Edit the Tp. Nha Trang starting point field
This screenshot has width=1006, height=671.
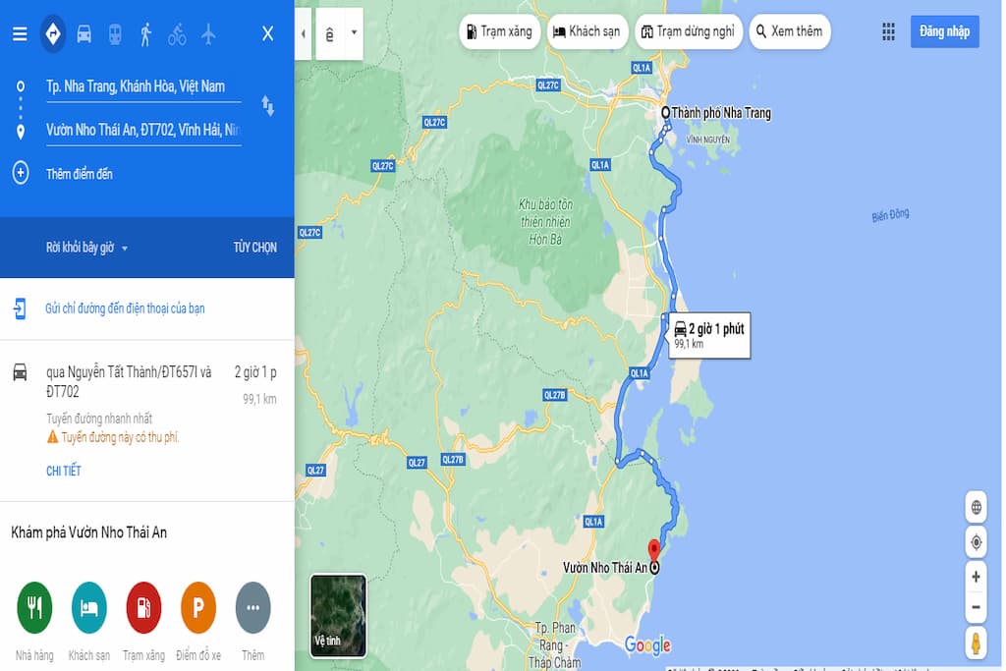[x=143, y=87]
